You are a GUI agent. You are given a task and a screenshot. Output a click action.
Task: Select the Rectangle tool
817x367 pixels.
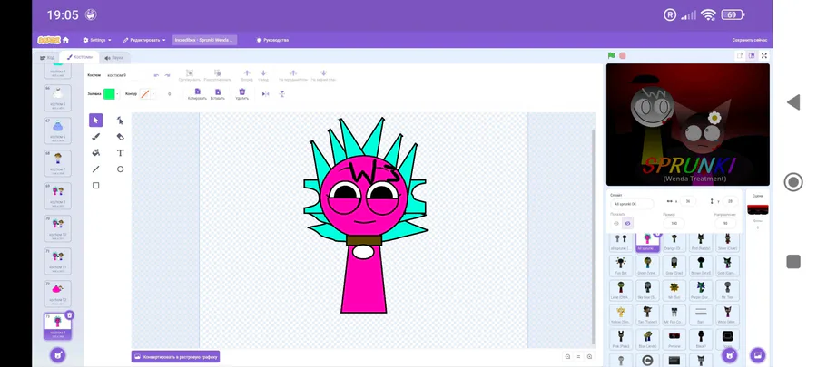click(95, 185)
